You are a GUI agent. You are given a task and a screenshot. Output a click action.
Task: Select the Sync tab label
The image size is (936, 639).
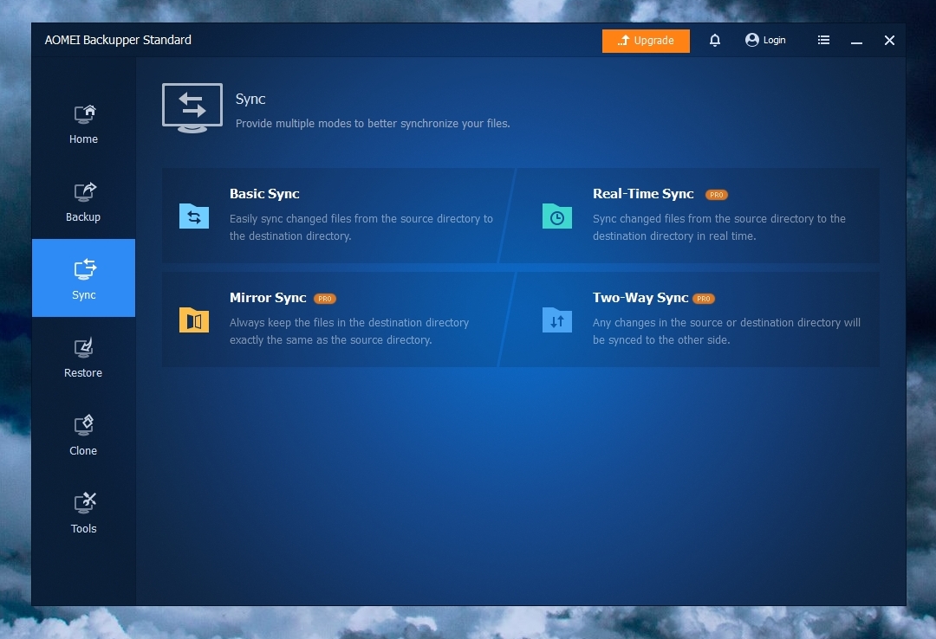(x=83, y=295)
